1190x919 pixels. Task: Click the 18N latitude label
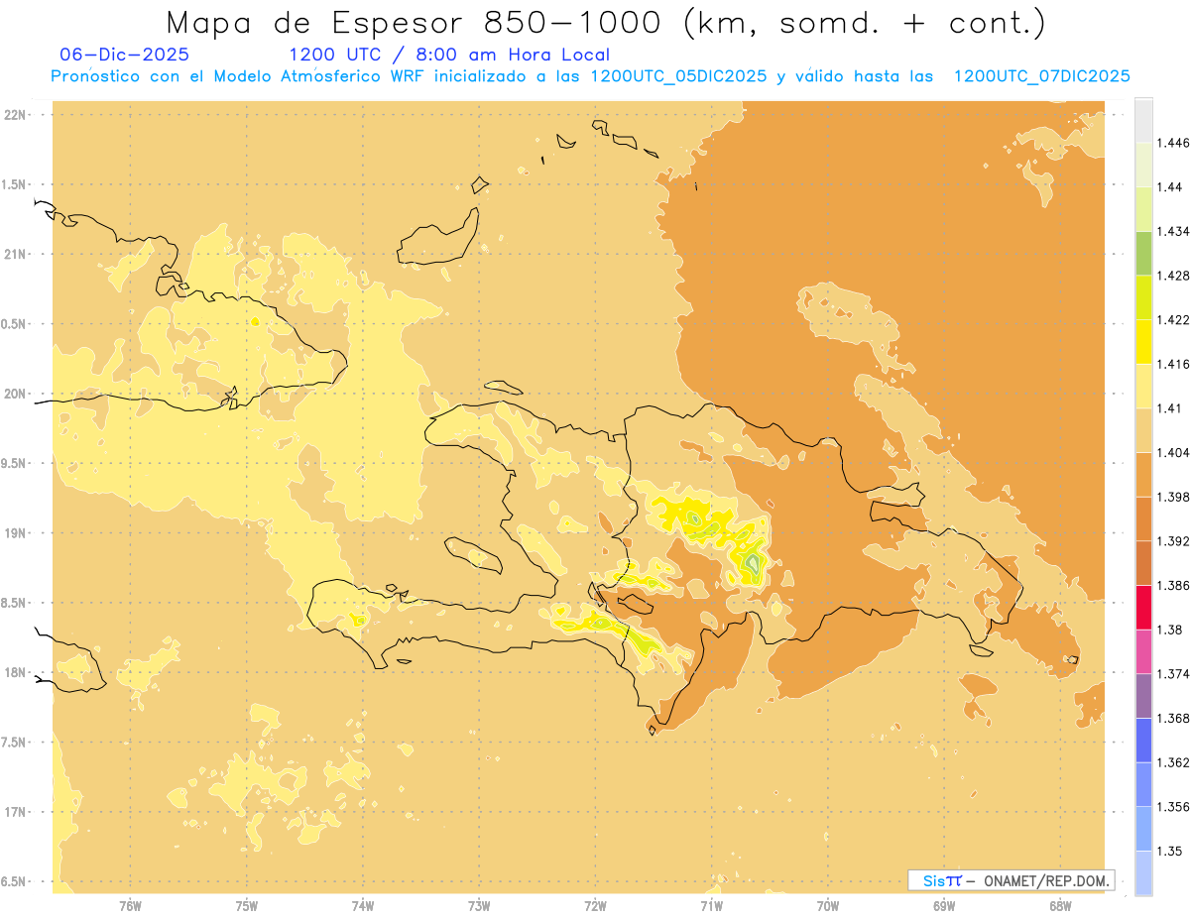click(x=16, y=673)
